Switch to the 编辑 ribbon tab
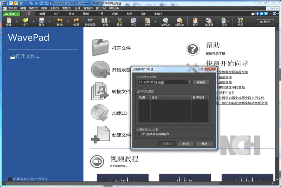The width and height of the screenshot is (281, 187). point(42,14)
